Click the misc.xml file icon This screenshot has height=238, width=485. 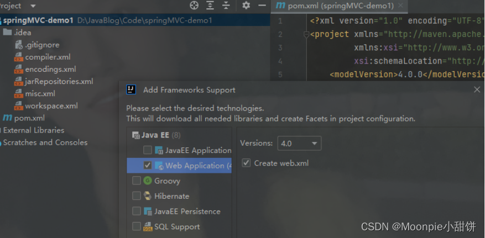click(x=19, y=93)
